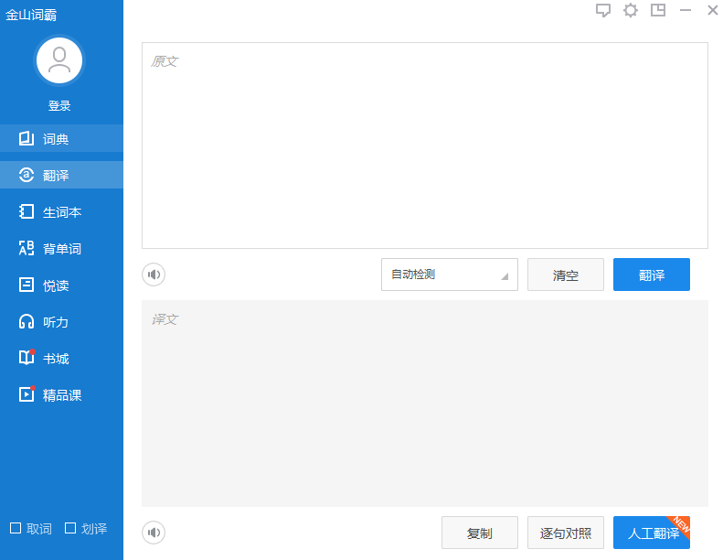This screenshot has height=560, width=723.
Task: Click the blue 翻译 translate button
Action: 651,275
